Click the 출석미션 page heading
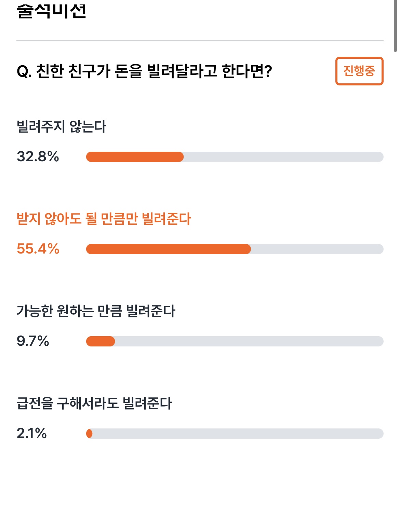 coord(51,10)
